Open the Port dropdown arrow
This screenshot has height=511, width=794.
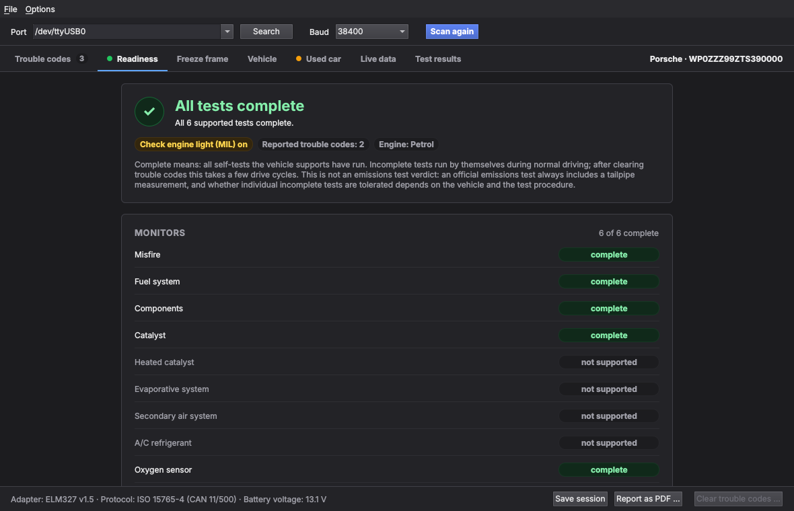[227, 32]
